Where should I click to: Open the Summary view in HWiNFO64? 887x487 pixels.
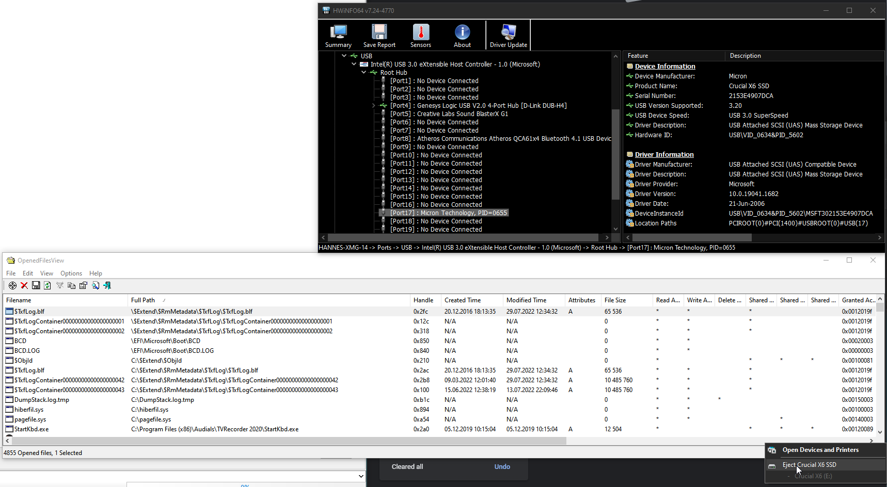(x=338, y=36)
